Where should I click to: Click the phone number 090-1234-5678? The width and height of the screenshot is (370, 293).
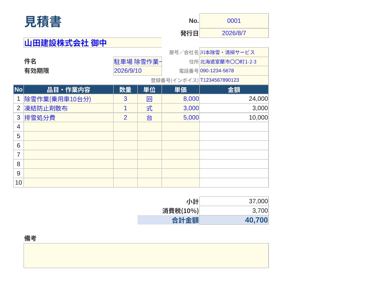[234, 71]
